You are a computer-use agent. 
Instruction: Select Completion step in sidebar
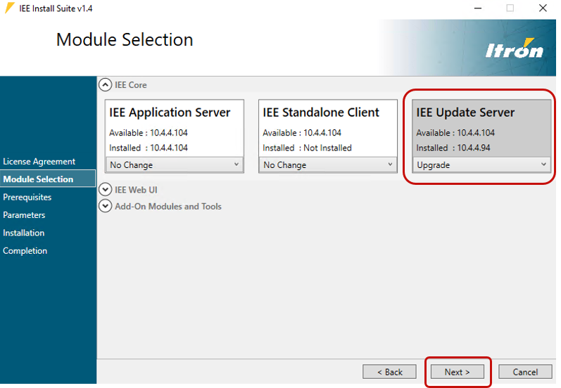pos(25,251)
